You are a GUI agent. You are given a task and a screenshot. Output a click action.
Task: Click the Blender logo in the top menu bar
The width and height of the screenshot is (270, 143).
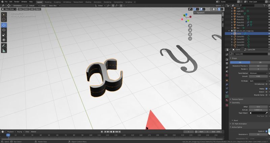click(x=2, y=2)
